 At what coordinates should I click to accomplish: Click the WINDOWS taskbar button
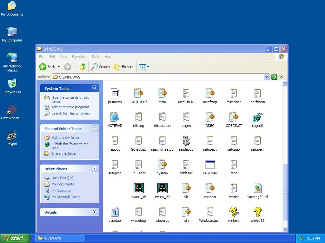60,238
